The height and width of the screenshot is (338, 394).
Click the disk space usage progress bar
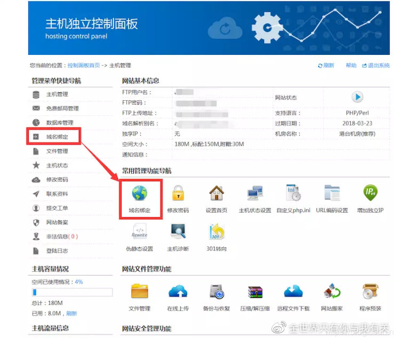[x=72, y=292]
